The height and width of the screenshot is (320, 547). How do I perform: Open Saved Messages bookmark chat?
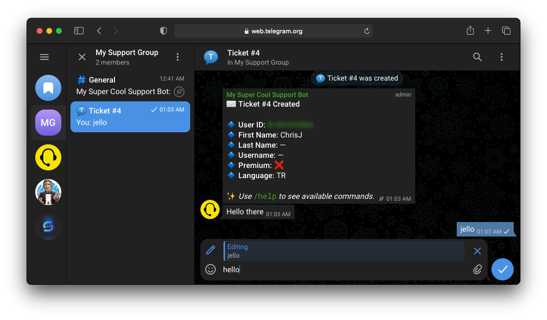click(x=48, y=88)
